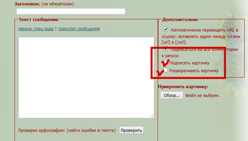The width and height of the screenshot is (248, 141).
Task: Click the Файл не выбран text
Action: pos(202,96)
